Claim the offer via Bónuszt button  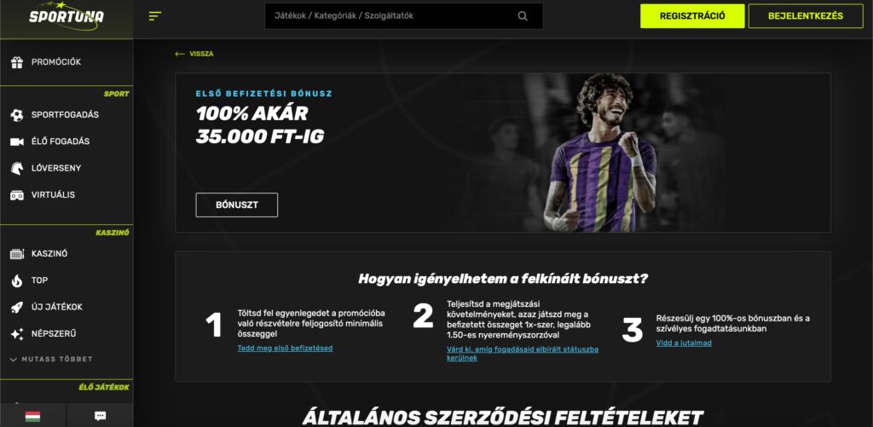[x=237, y=205]
